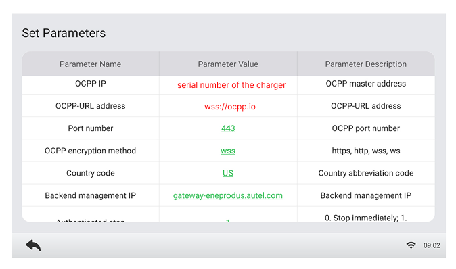Select the Parameter Value column header
The width and height of the screenshot is (456, 269).
(228, 64)
